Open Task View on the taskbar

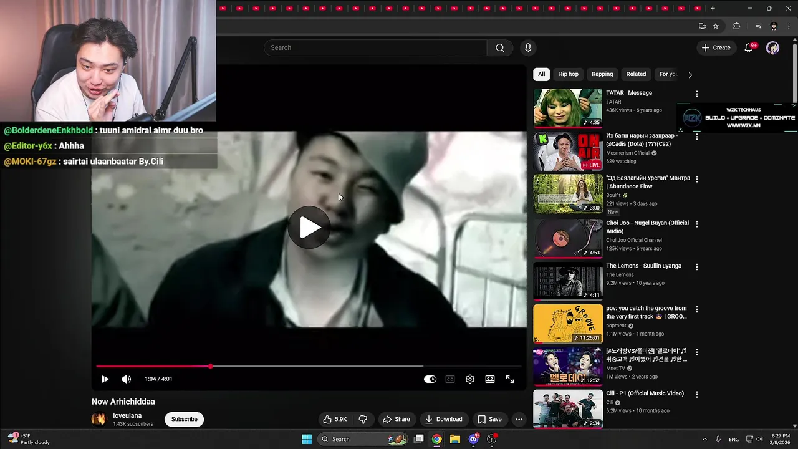(420, 439)
